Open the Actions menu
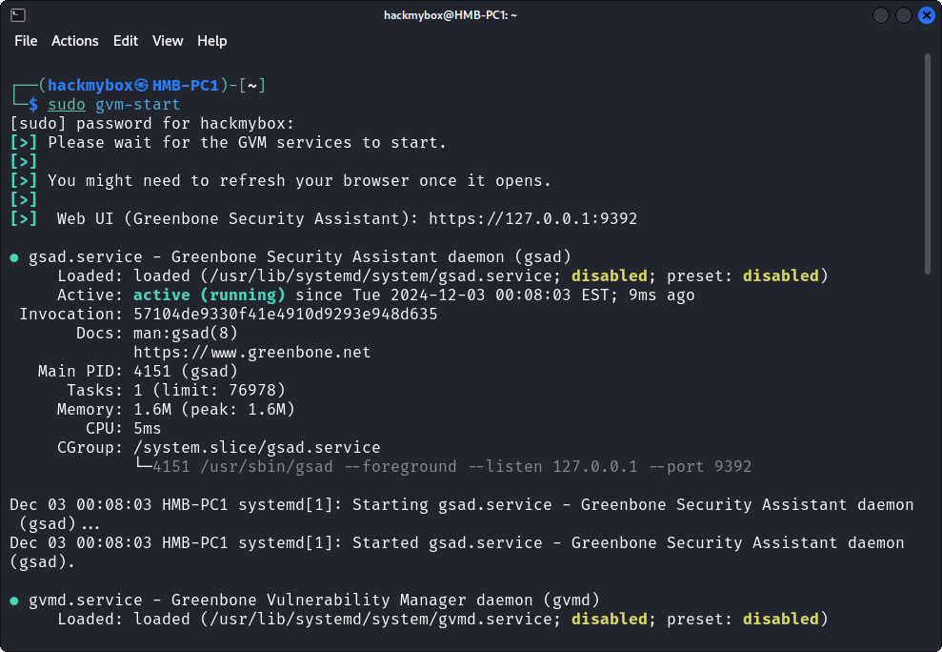Screen dimensions: 942x652 74,41
